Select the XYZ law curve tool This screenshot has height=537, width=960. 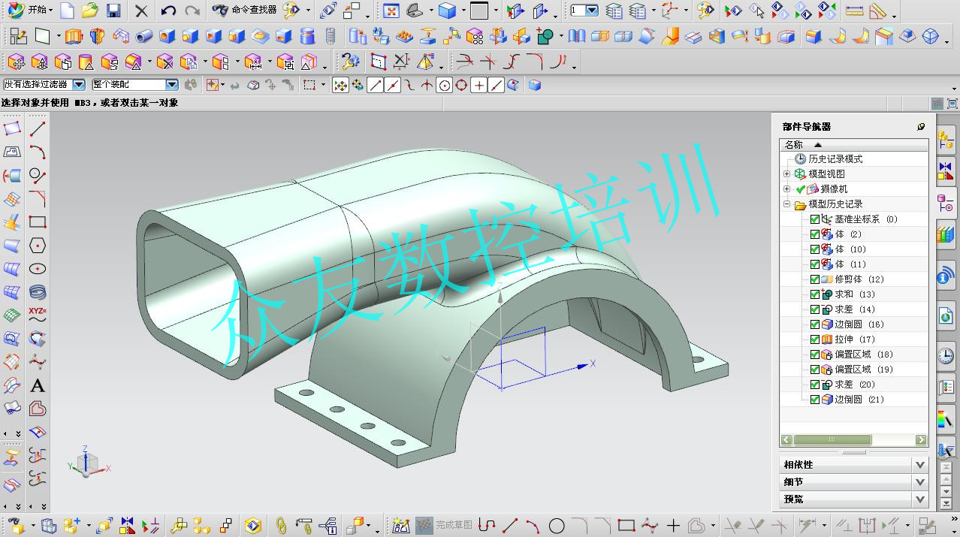(38, 315)
